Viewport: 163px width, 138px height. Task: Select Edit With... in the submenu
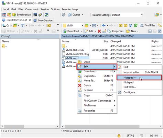[139, 87]
